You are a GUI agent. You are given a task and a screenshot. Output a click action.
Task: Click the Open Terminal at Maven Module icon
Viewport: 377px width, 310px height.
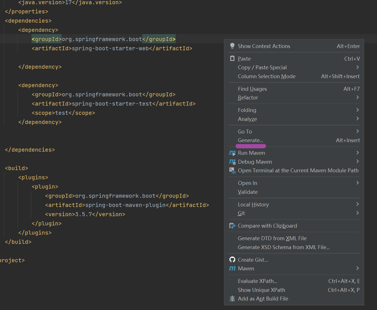tap(232, 171)
